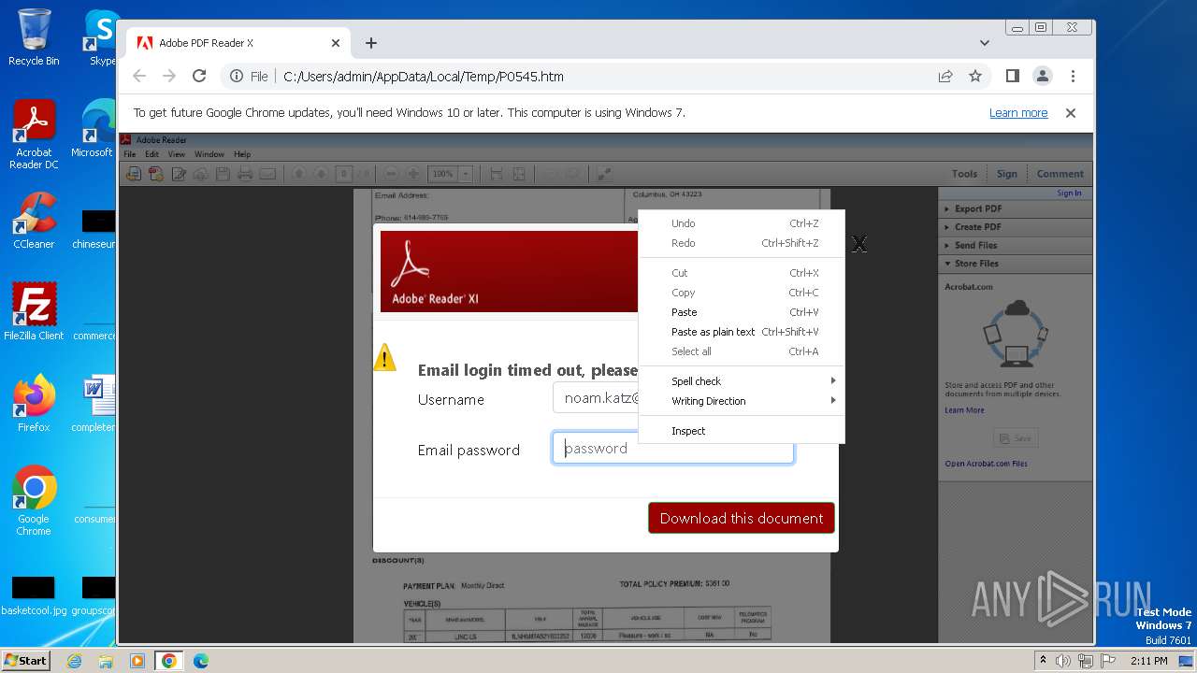Open the Sign panel

point(1006,174)
